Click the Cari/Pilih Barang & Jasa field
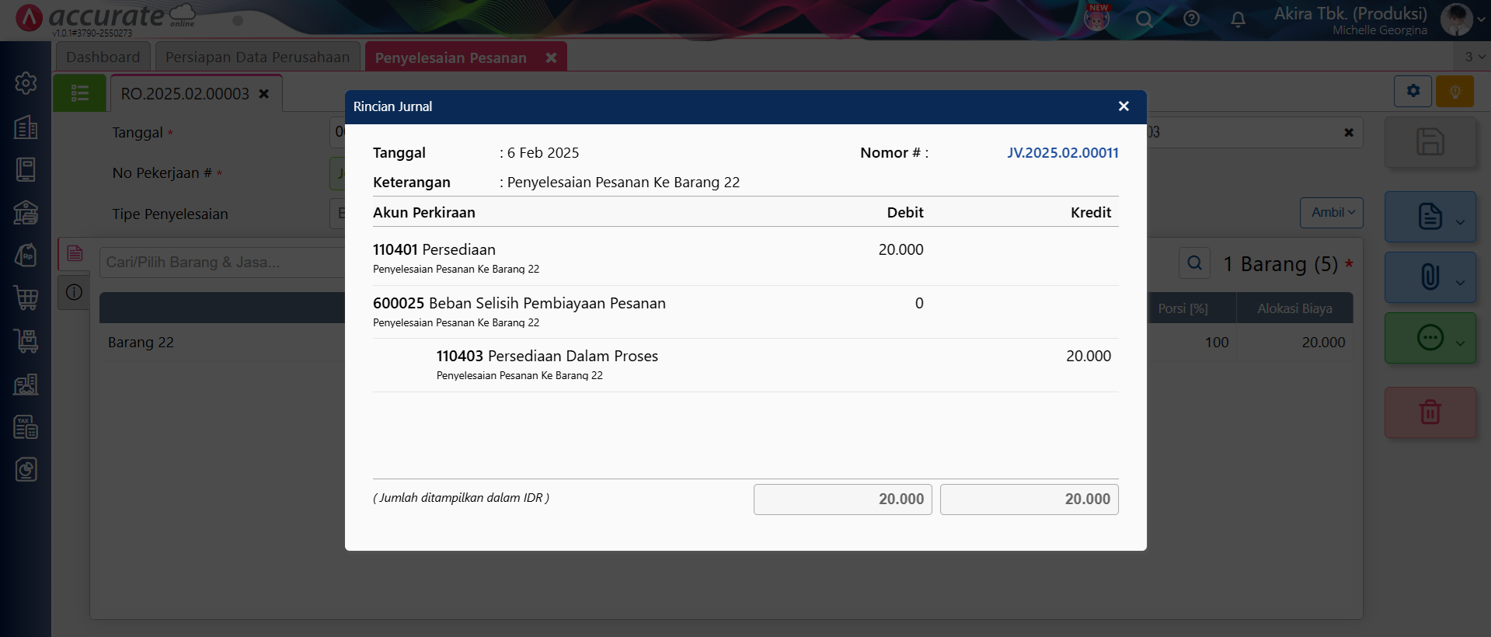This screenshot has height=637, width=1491. pyautogui.click(x=221, y=263)
